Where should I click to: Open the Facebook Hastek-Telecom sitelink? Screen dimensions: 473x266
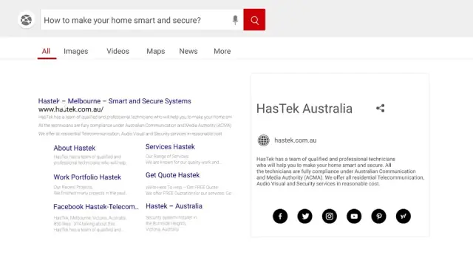click(96, 207)
